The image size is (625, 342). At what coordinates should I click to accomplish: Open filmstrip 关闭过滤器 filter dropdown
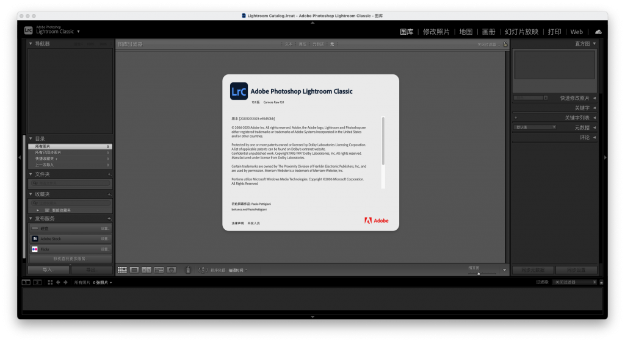574,282
